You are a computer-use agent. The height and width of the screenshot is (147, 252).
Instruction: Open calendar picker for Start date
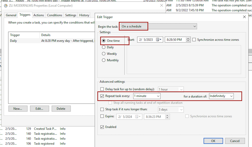tap(159, 40)
